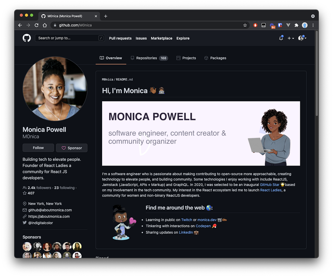Image resolution: width=333 pixels, height=277 pixels.
Task: Open @indigitalcolor Twitter link
Action: 41,223
